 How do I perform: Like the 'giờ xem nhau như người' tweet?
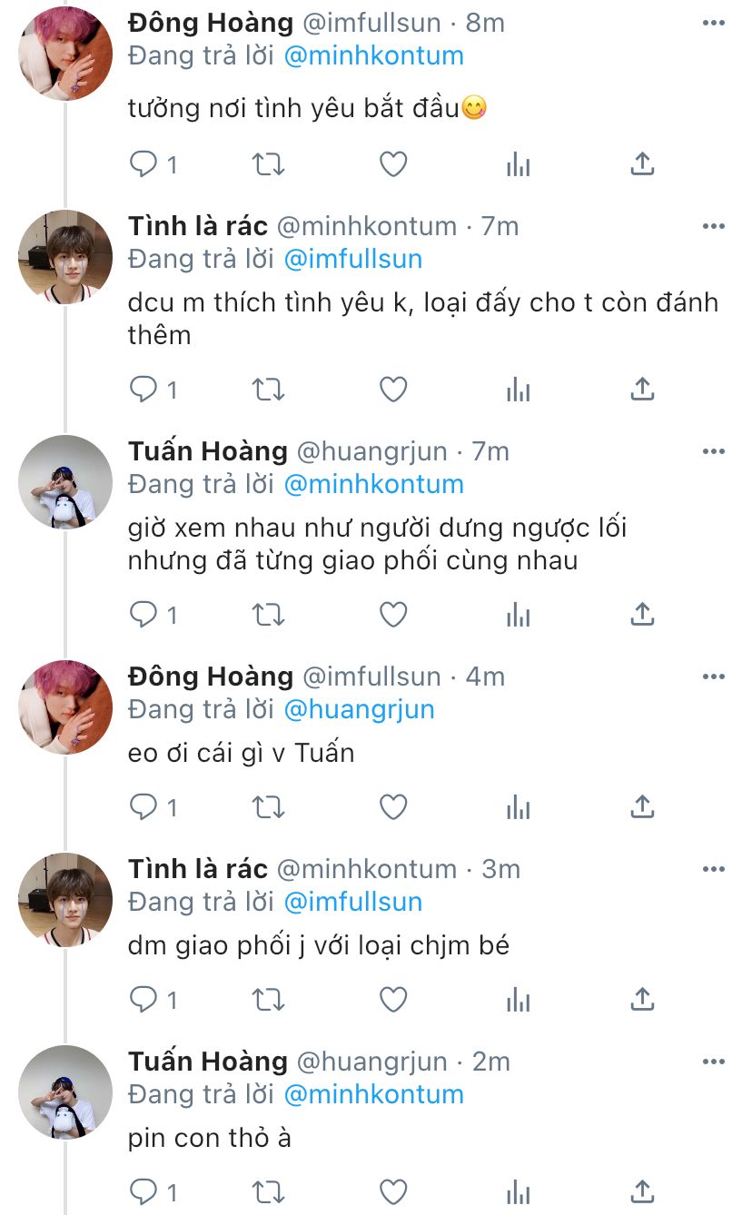click(x=392, y=615)
